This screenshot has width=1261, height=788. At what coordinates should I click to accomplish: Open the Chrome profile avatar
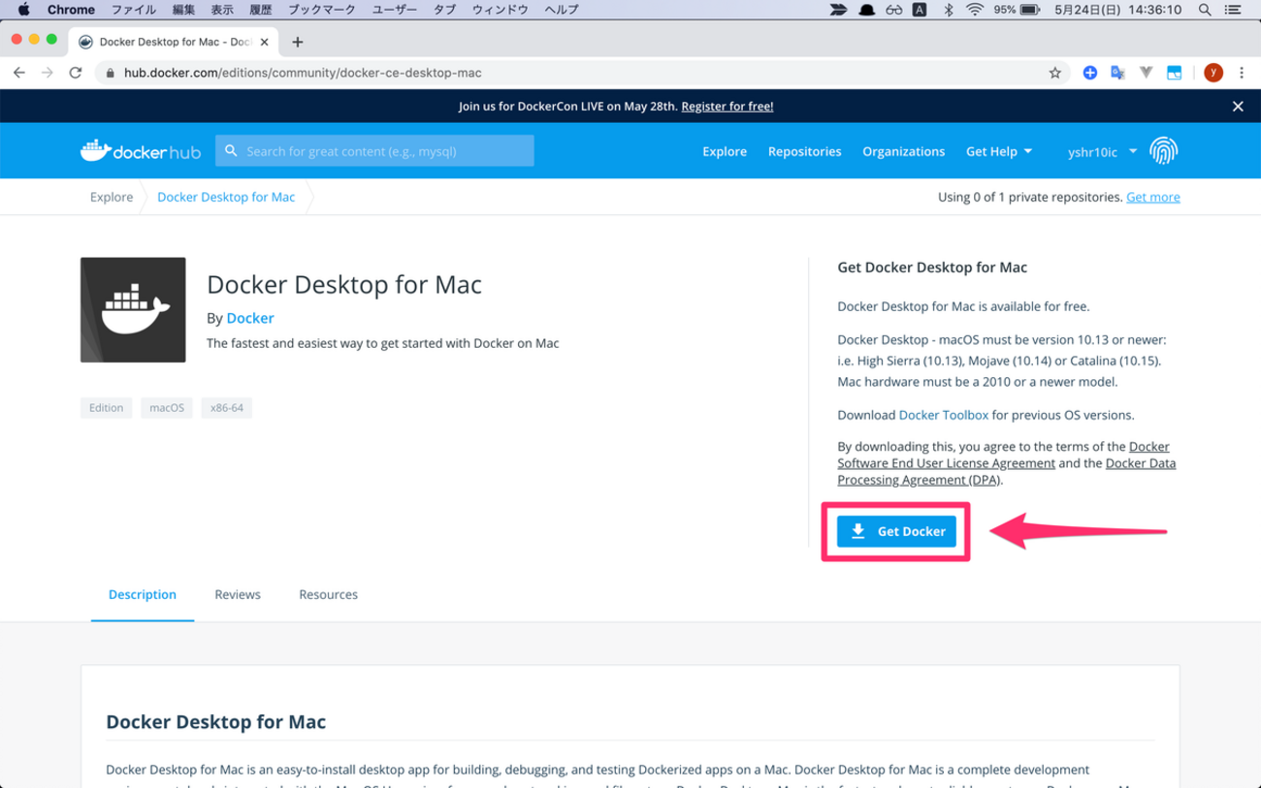1212,73
